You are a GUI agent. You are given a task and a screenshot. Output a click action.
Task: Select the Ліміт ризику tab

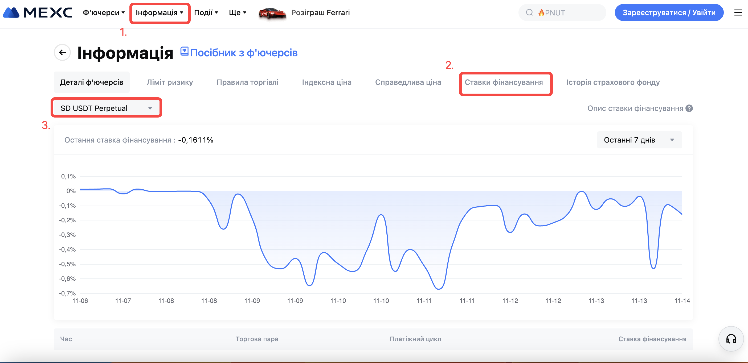[x=170, y=83]
